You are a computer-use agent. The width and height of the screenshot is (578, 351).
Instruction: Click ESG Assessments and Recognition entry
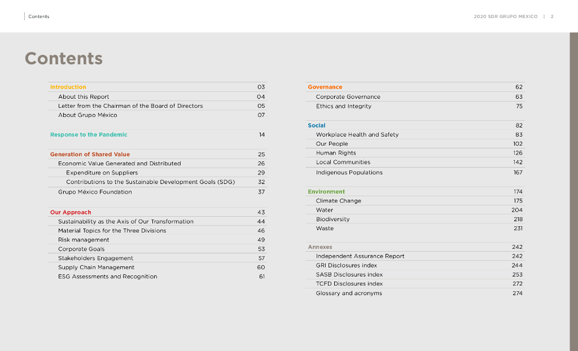point(107,277)
